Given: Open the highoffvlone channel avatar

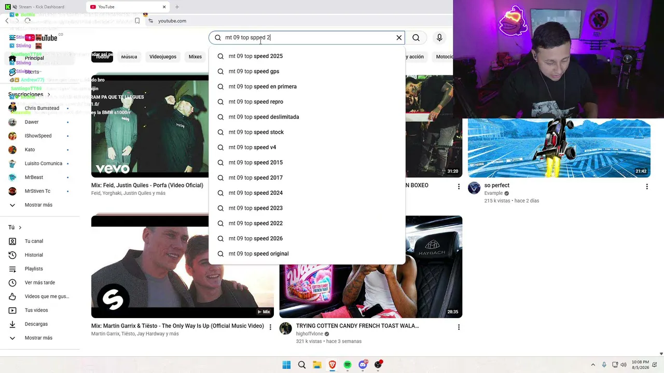Looking at the screenshot, I should [286, 328].
